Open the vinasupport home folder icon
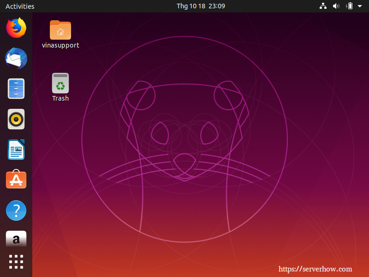 point(60,30)
